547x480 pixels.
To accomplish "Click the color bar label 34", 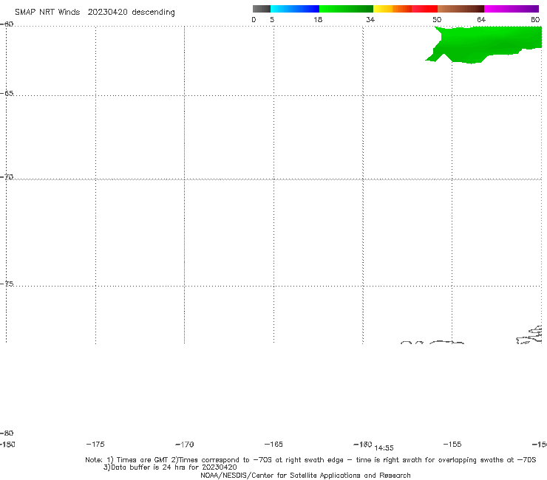I will (x=370, y=19).
